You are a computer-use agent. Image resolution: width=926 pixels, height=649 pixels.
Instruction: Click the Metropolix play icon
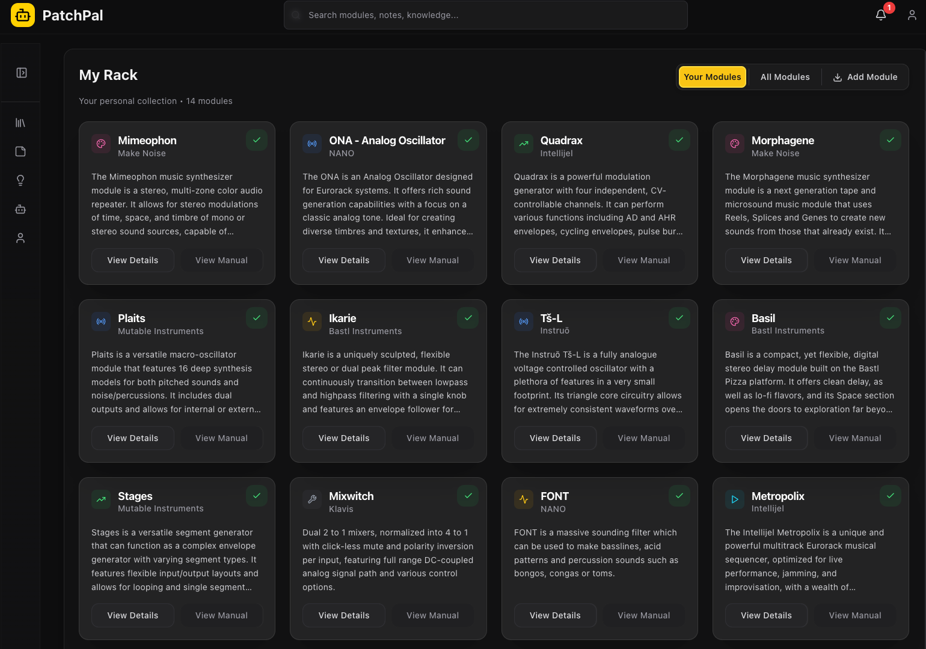click(735, 499)
